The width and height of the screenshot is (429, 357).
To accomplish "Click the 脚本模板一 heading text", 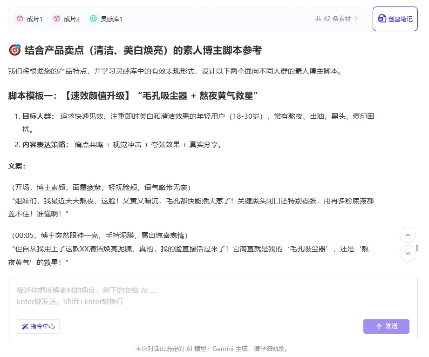I will (x=133, y=96).
